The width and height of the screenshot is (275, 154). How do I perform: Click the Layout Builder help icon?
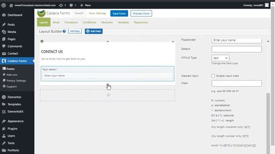[x=64, y=31]
